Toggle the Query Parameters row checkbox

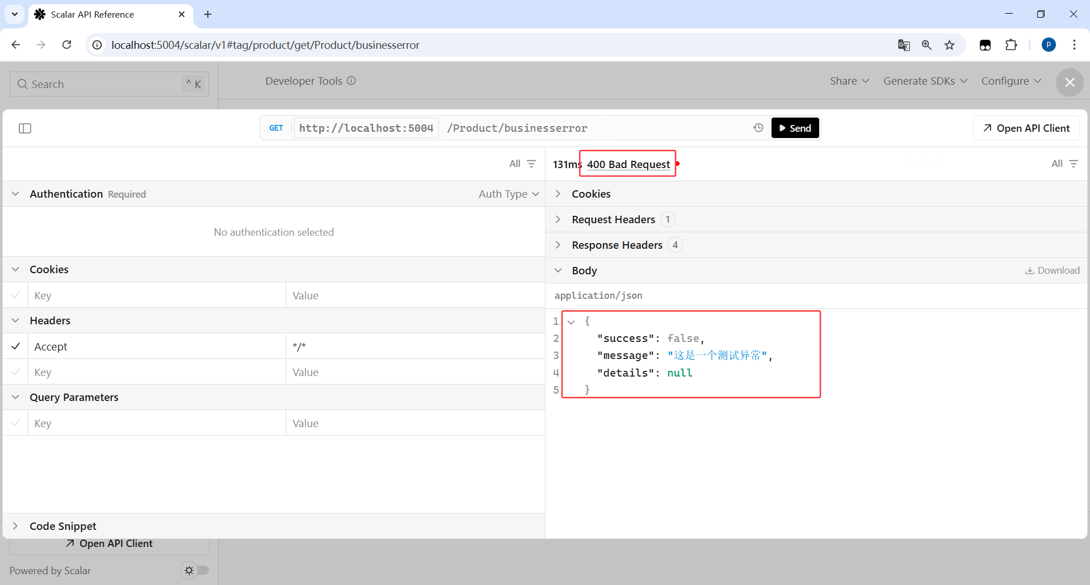(16, 423)
